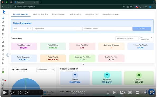Screen dimensions: 157x97
Task: Play the video
Action: click(5, 93)
